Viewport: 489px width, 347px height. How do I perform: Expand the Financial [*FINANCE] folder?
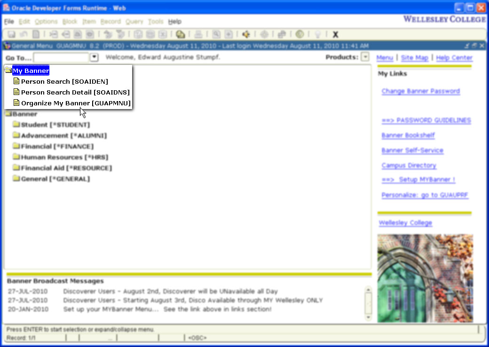pos(16,146)
